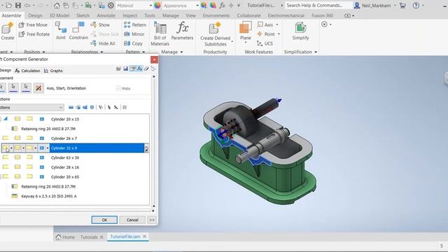Expand the Relationships panel dropdown

pos(101,52)
